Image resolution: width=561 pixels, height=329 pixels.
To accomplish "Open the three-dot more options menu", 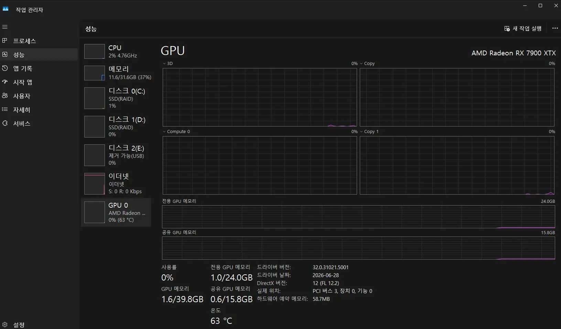I will pyautogui.click(x=555, y=28).
